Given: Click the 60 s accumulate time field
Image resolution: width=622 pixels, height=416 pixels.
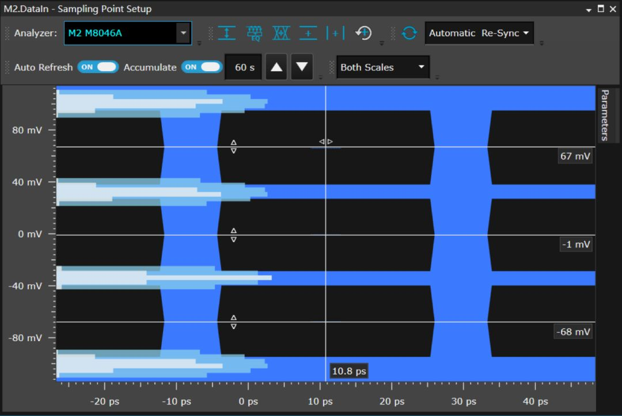Looking at the screenshot, I should 243,67.
